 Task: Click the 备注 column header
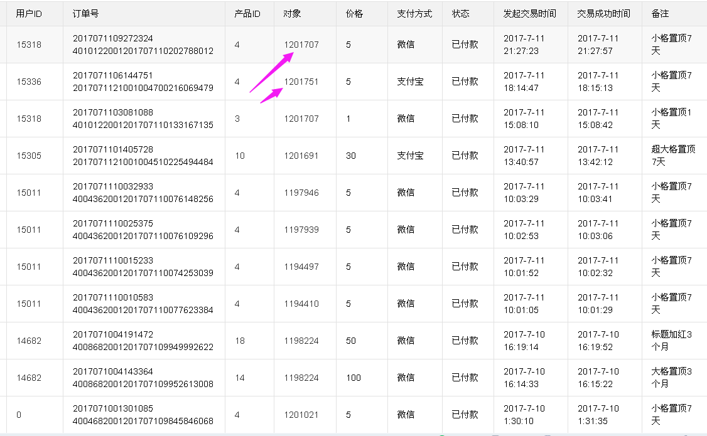tap(660, 14)
